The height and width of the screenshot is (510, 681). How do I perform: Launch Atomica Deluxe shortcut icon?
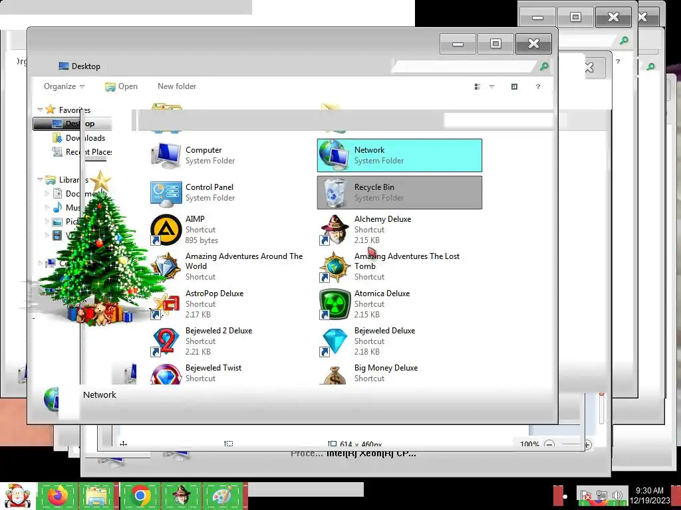pos(335,304)
